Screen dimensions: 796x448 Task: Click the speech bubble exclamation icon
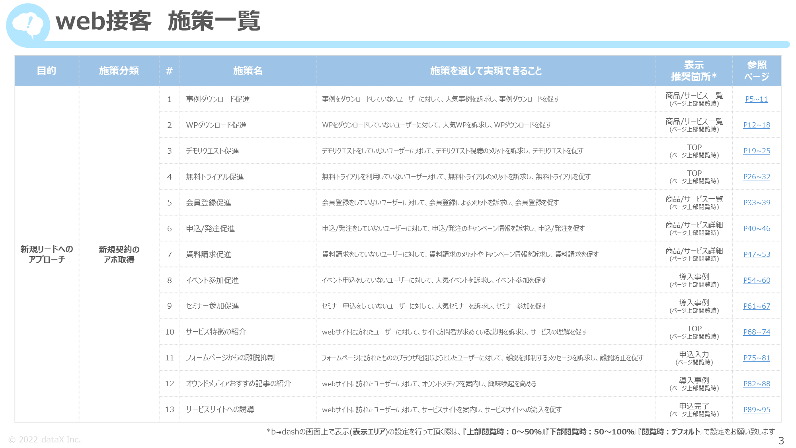pos(28,25)
